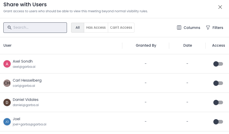
Task: Sort by the User column header
Action: pyautogui.click(x=8, y=45)
